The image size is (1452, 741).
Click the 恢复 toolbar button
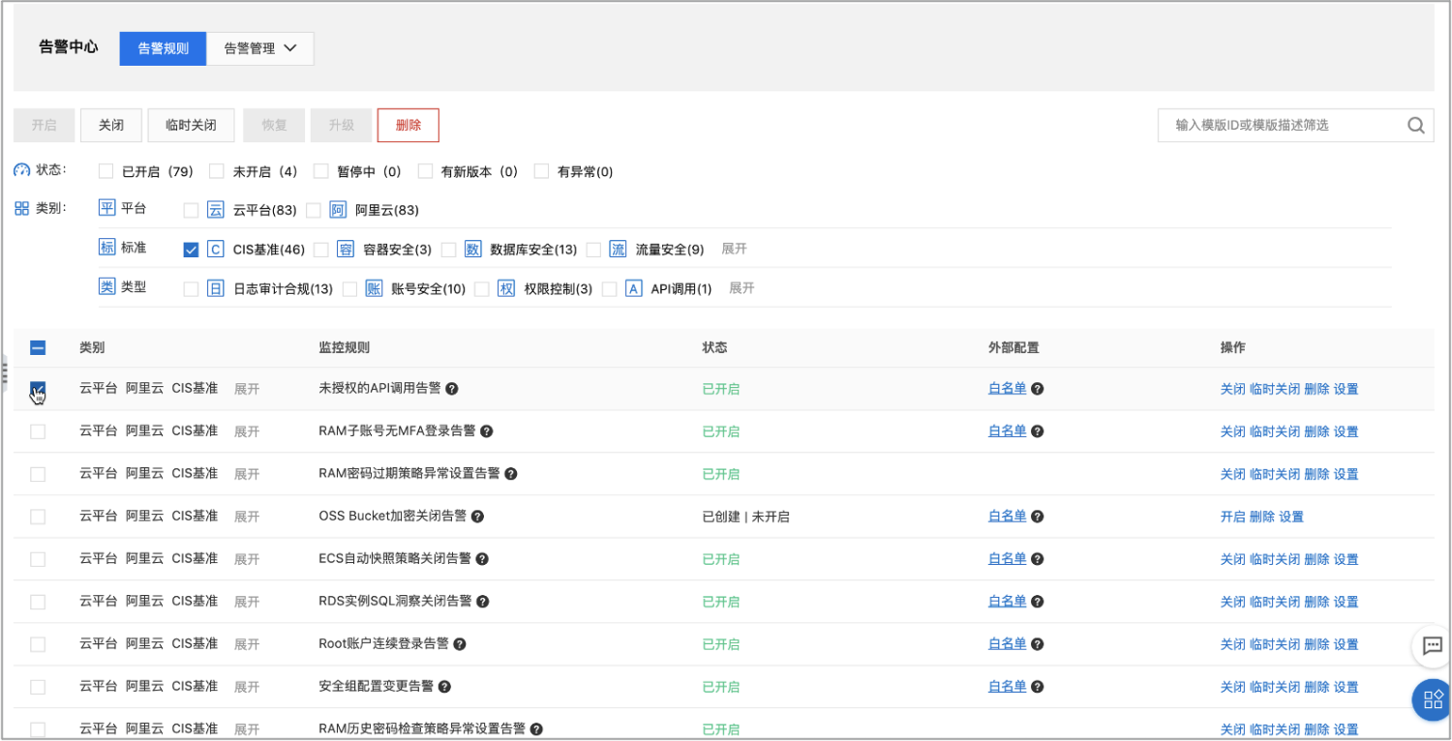274,125
